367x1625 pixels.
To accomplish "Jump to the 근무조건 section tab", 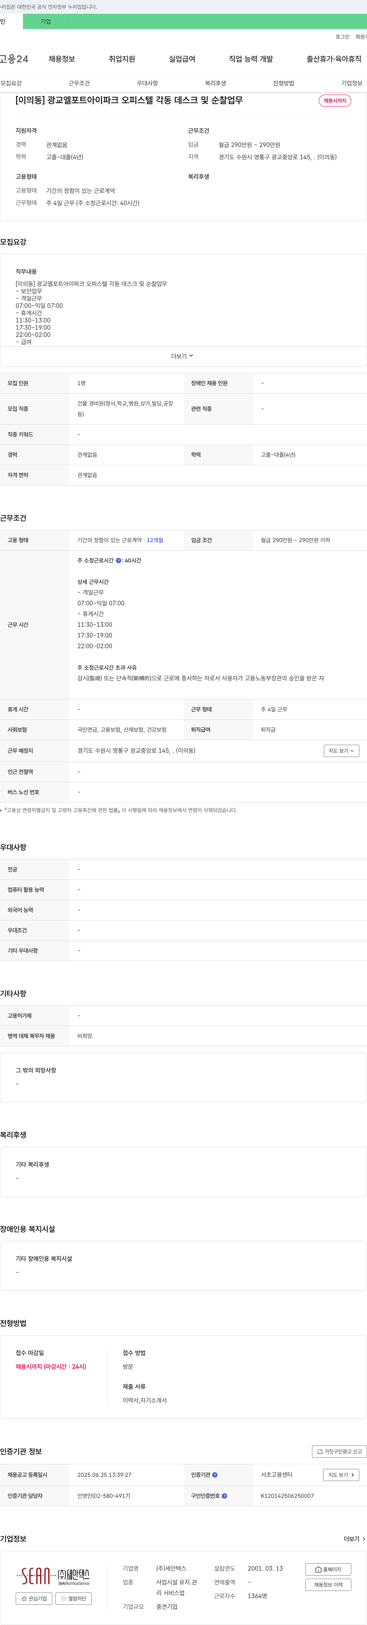I will [79, 83].
